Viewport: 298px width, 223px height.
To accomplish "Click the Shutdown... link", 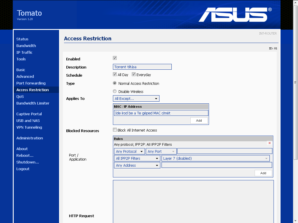I will coord(28,162).
